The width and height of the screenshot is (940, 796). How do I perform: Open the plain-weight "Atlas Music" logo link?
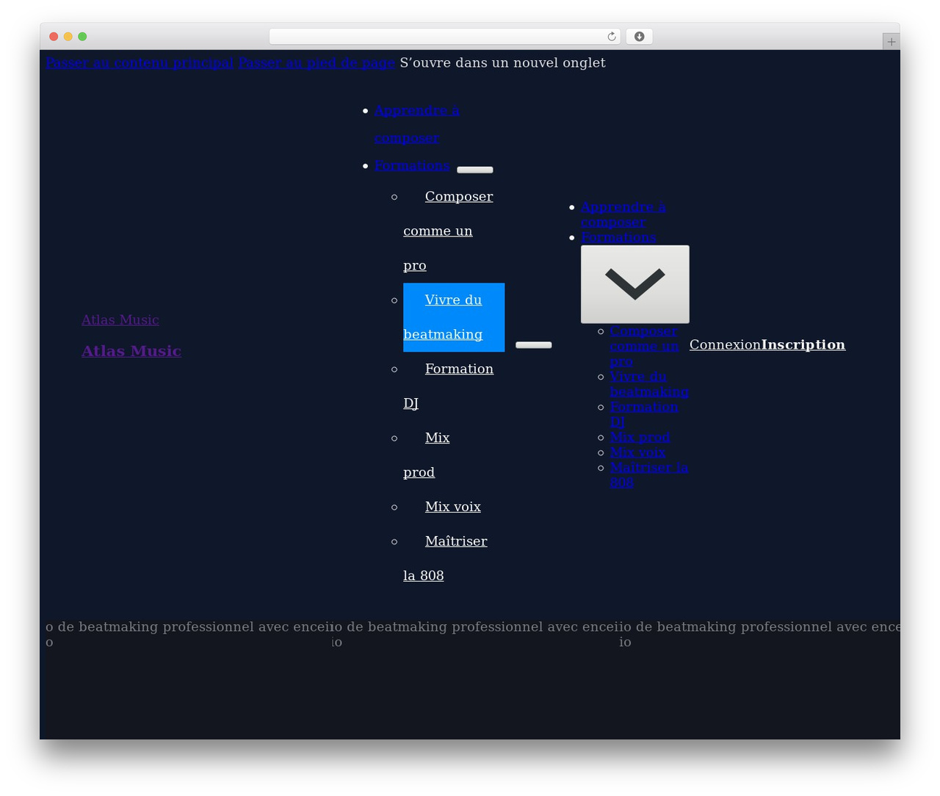pos(120,319)
